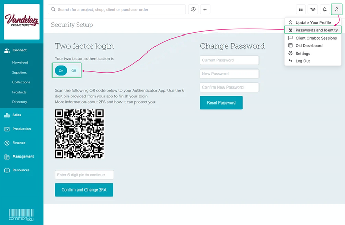Viewport: 345px width, 225px height.
Task: Open Newsfeed in the sidebar
Action: click(x=20, y=62)
